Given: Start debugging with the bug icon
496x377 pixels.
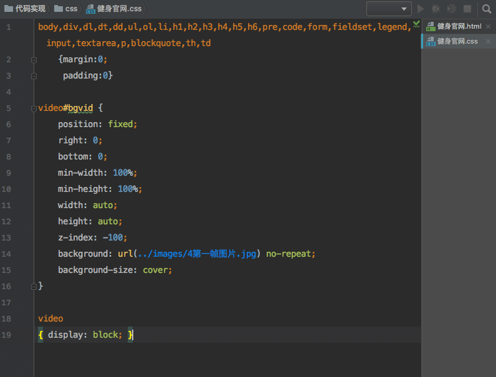Looking at the screenshot, I should coord(436,9).
